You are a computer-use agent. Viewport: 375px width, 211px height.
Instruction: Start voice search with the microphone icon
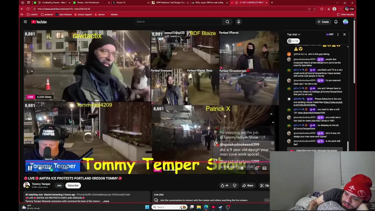click(238, 22)
